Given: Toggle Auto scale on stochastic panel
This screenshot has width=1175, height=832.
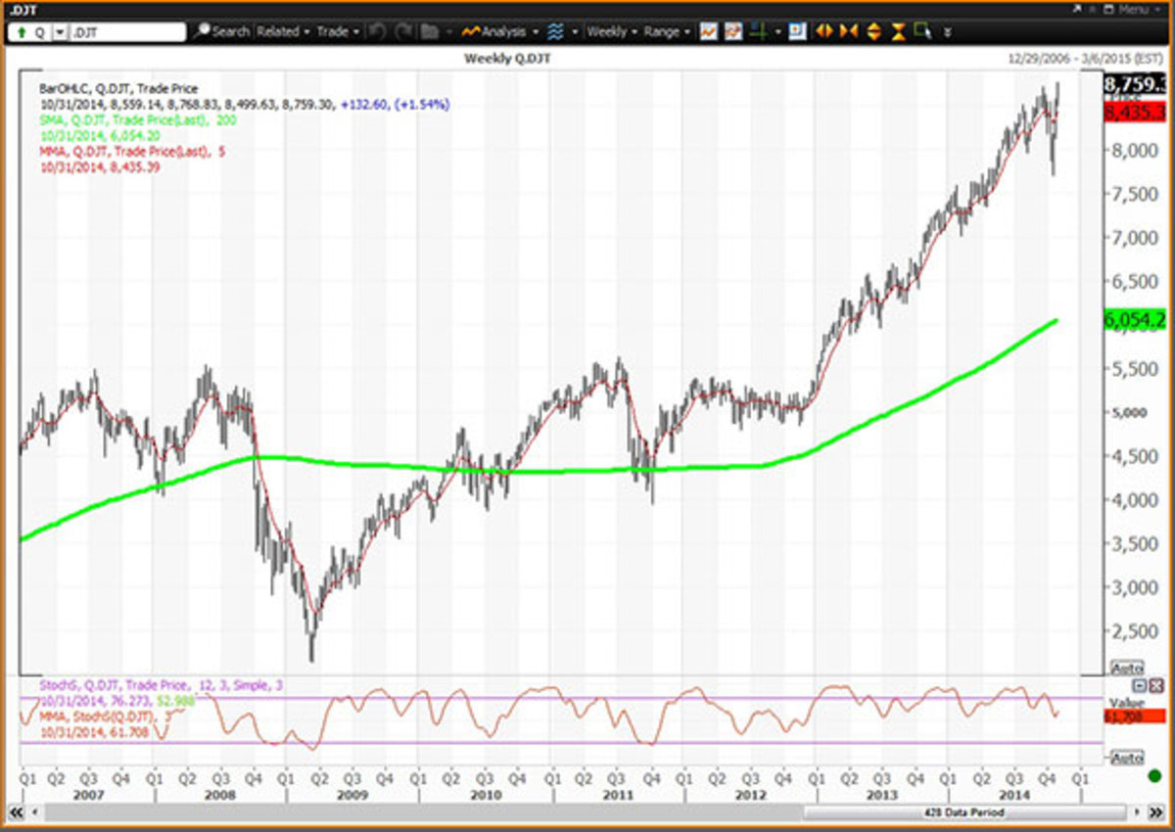Looking at the screenshot, I should tap(1127, 758).
